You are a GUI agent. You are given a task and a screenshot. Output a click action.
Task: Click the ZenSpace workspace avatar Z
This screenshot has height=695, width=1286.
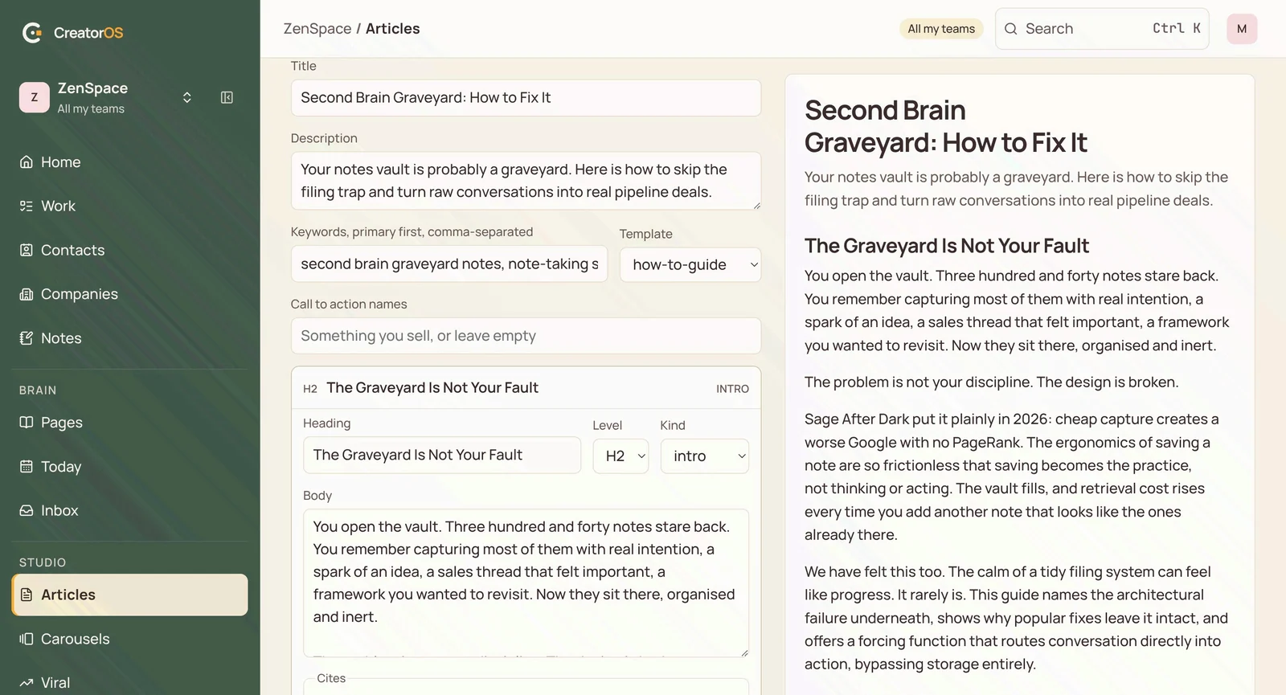pos(35,97)
